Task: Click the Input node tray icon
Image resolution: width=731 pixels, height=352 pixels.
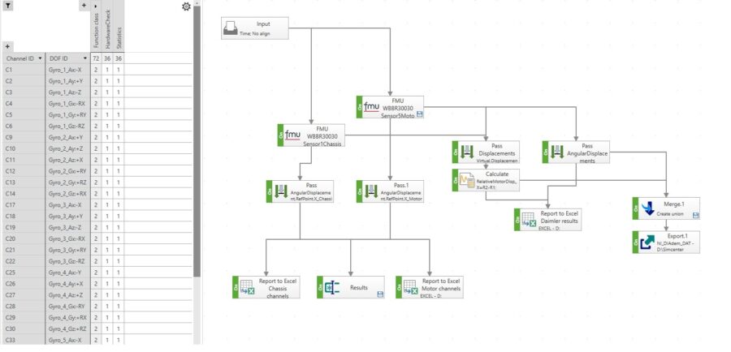Action: (231, 28)
